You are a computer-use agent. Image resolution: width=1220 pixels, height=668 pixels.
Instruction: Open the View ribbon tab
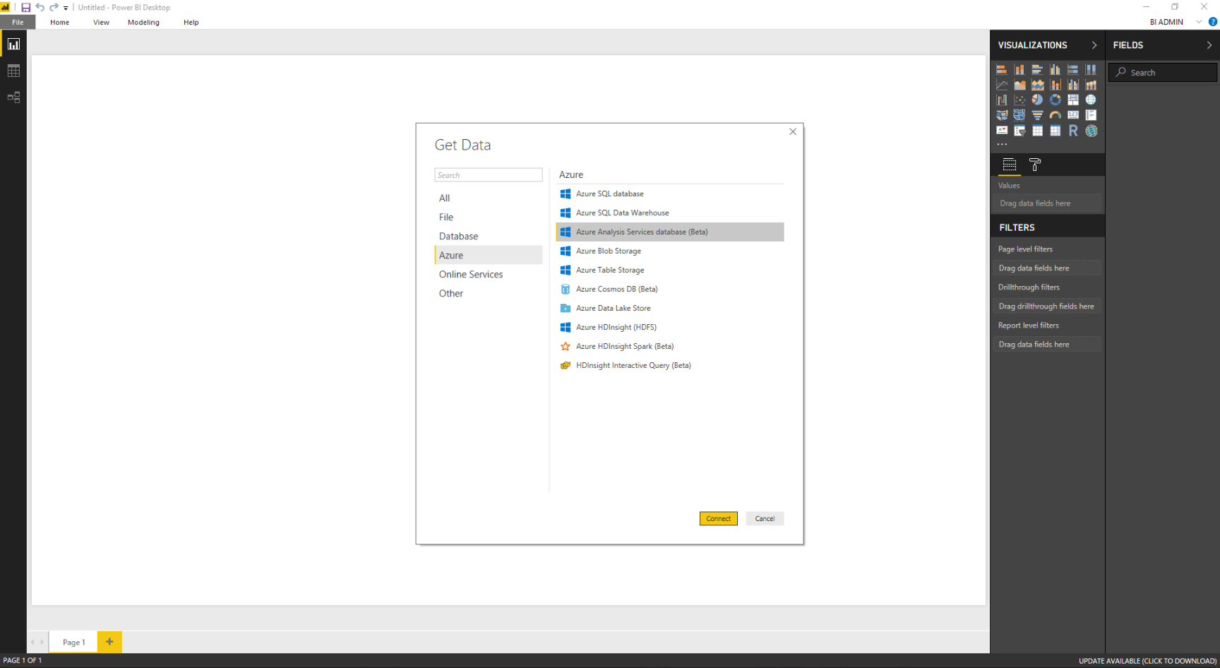101,22
